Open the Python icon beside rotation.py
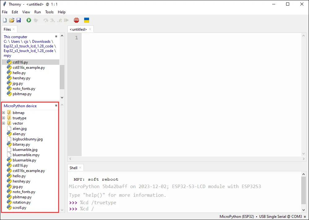The image size is (309, 220). [9, 202]
